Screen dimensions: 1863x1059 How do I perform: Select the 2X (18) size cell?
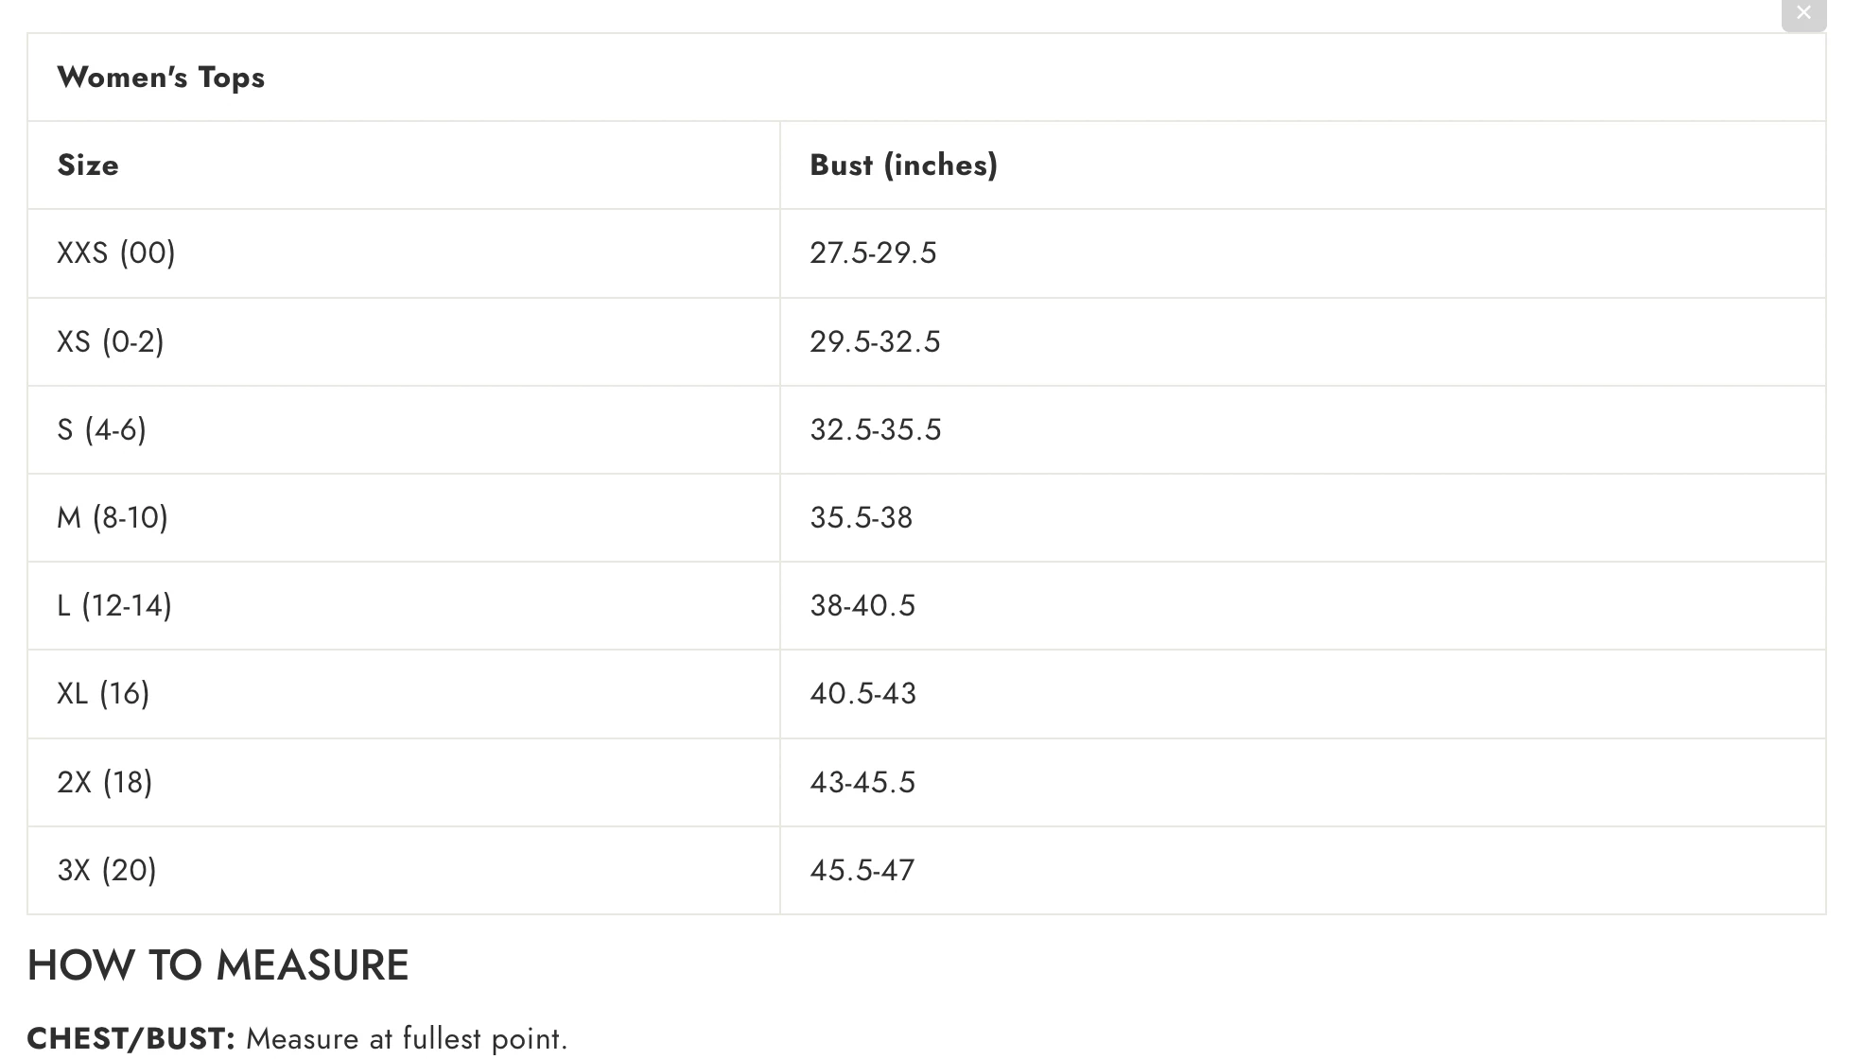pyautogui.click(x=105, y=782)
